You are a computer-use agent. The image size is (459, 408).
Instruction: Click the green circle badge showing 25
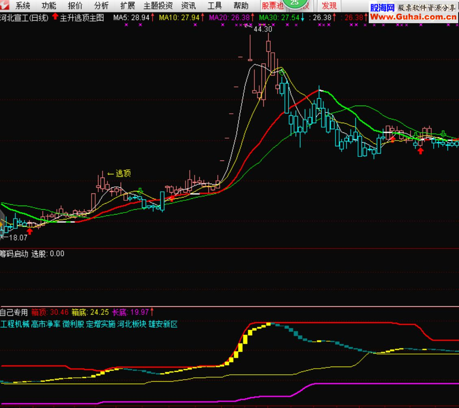click(x=295, y=3)
